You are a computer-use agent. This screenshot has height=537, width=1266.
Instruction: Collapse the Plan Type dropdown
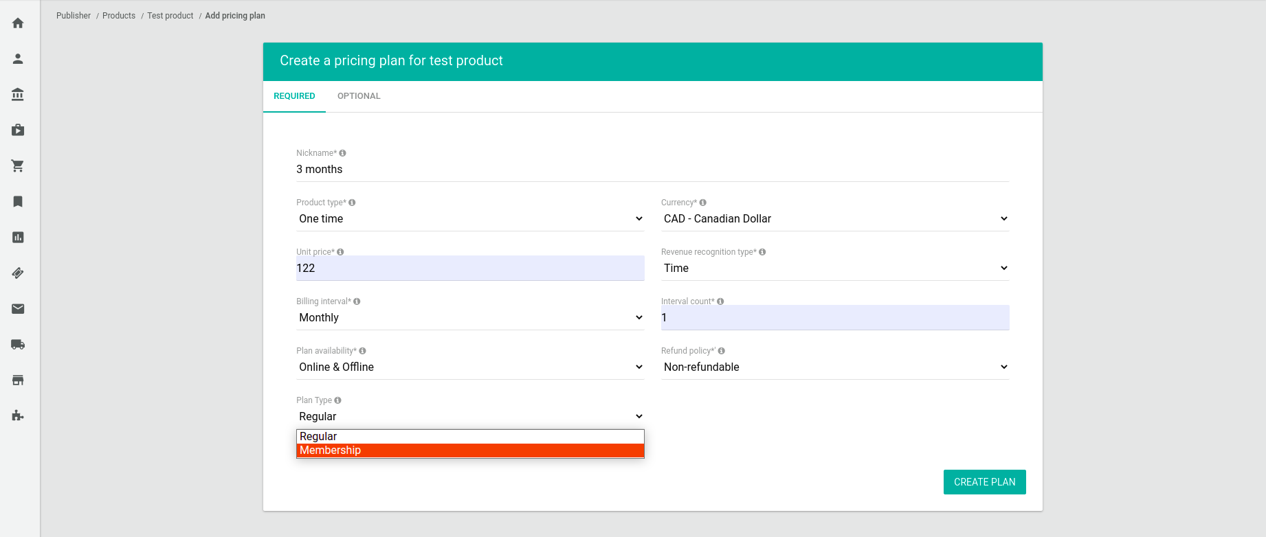[470, 417]
